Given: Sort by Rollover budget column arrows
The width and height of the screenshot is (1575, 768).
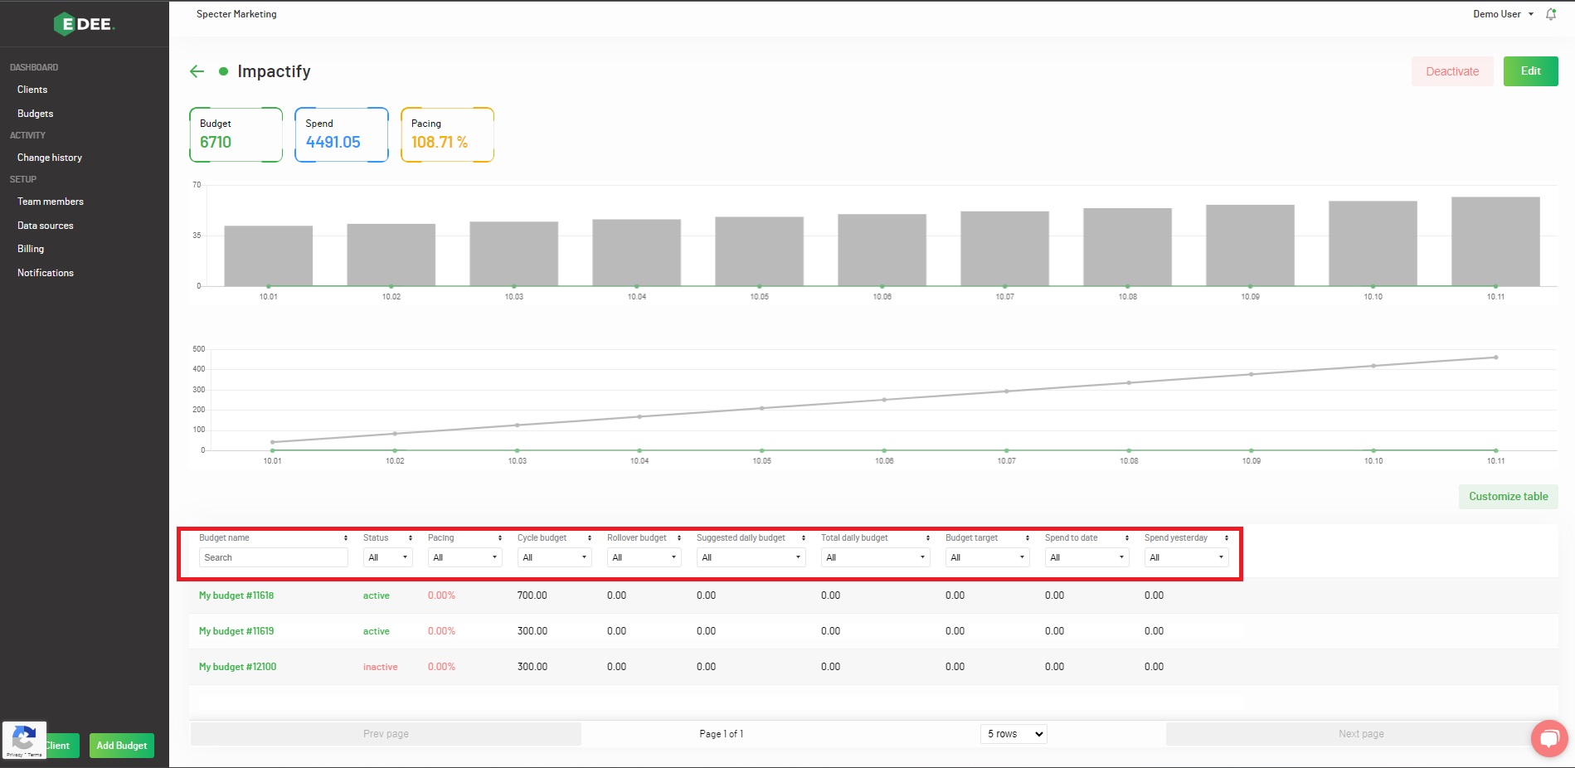Looking at the screenshot, I should (x=679, y=538).
